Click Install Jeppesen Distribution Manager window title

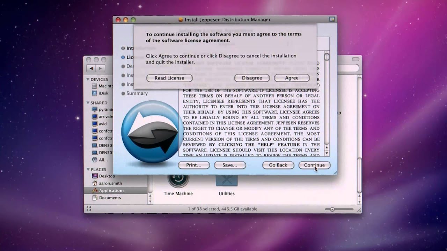tap(227, 20)
